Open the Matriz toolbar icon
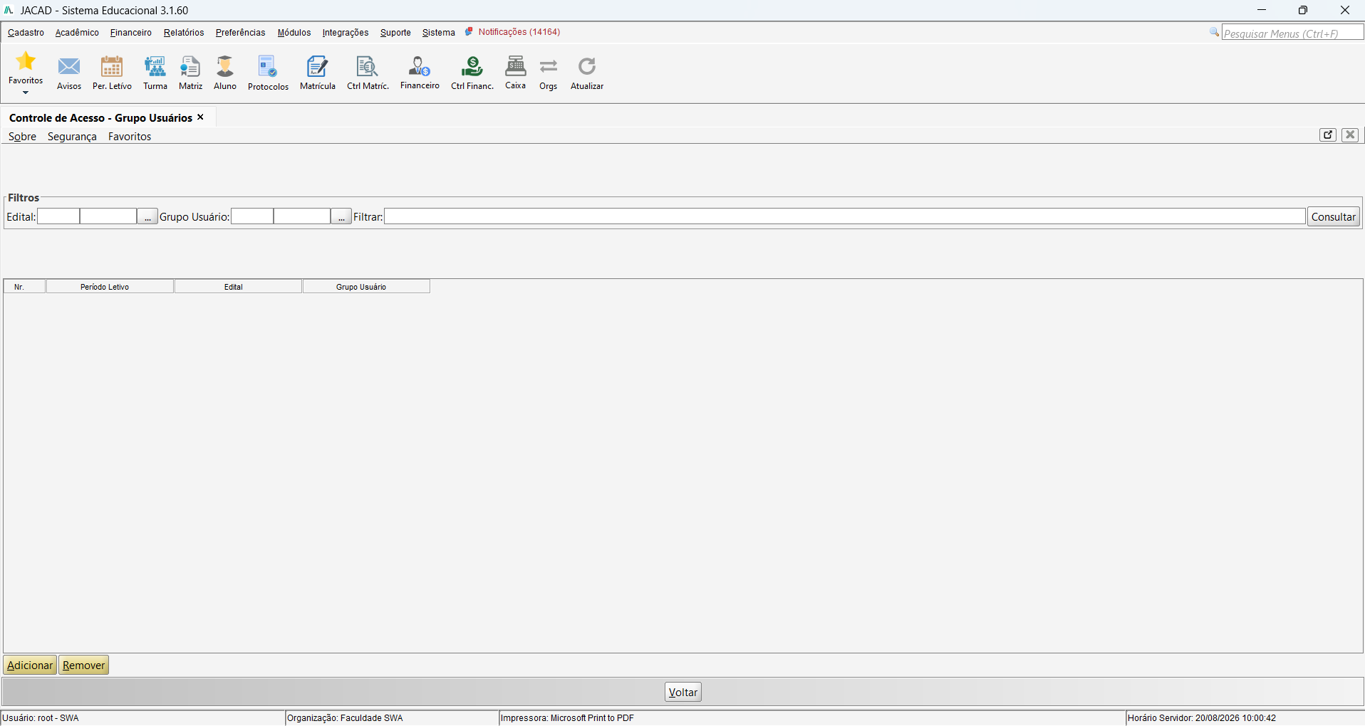The image size is (1365, 726). tap(190, 67)
